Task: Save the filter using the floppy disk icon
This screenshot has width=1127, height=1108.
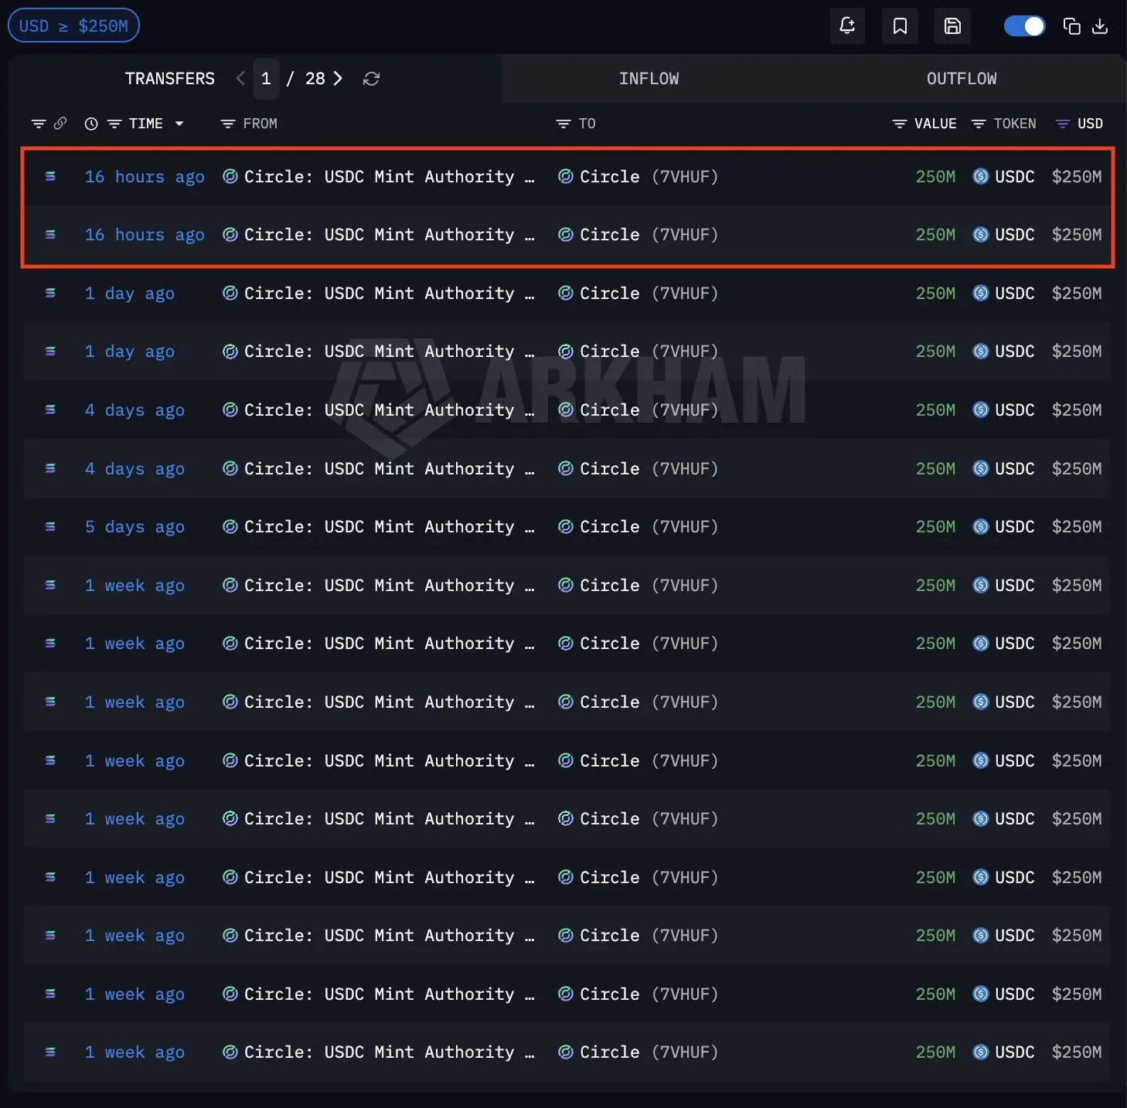Action: 952,26
